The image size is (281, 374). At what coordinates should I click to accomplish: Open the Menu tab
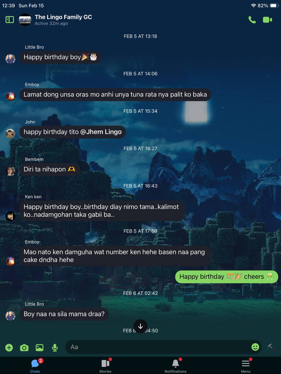coord(246,366)
